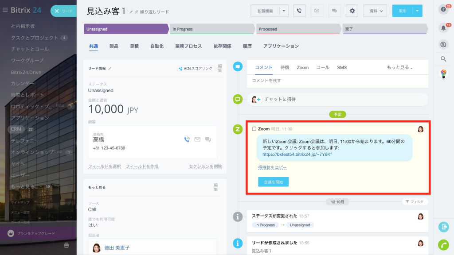The width and height of the screenshot is (454, 255).
Task: Open the chat bubble icon in header
Action: (334, 11)
